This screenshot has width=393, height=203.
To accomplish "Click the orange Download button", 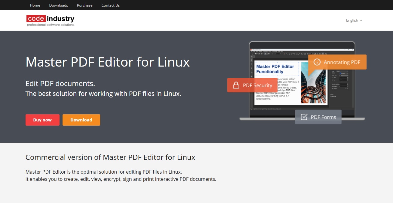I will (x=81, y=120).
